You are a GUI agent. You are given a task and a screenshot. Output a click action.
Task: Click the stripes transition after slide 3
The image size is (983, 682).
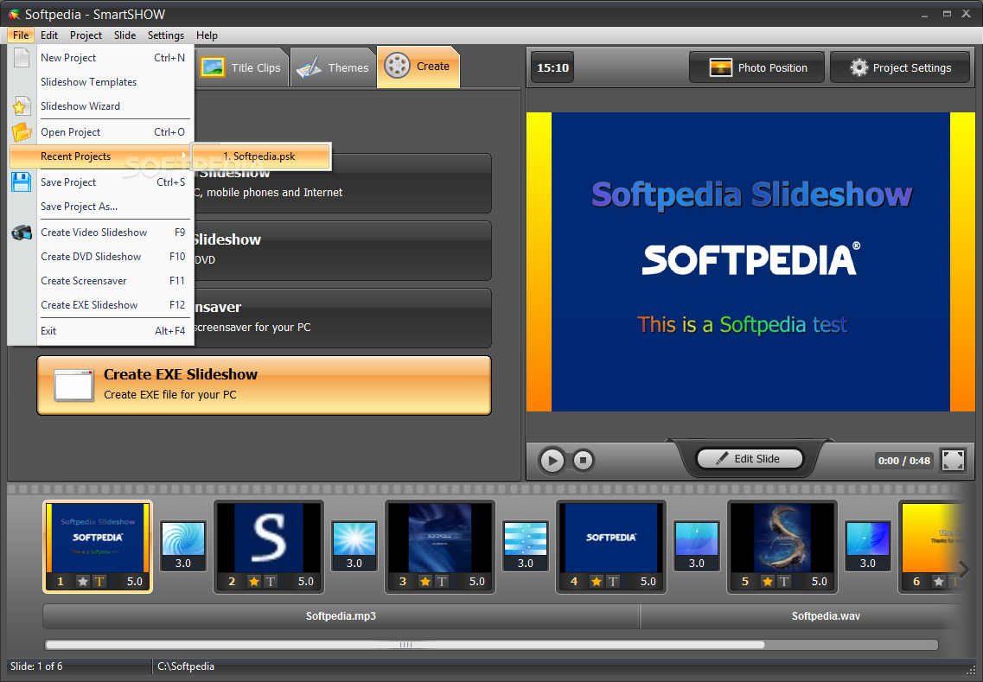pos(526,545)
